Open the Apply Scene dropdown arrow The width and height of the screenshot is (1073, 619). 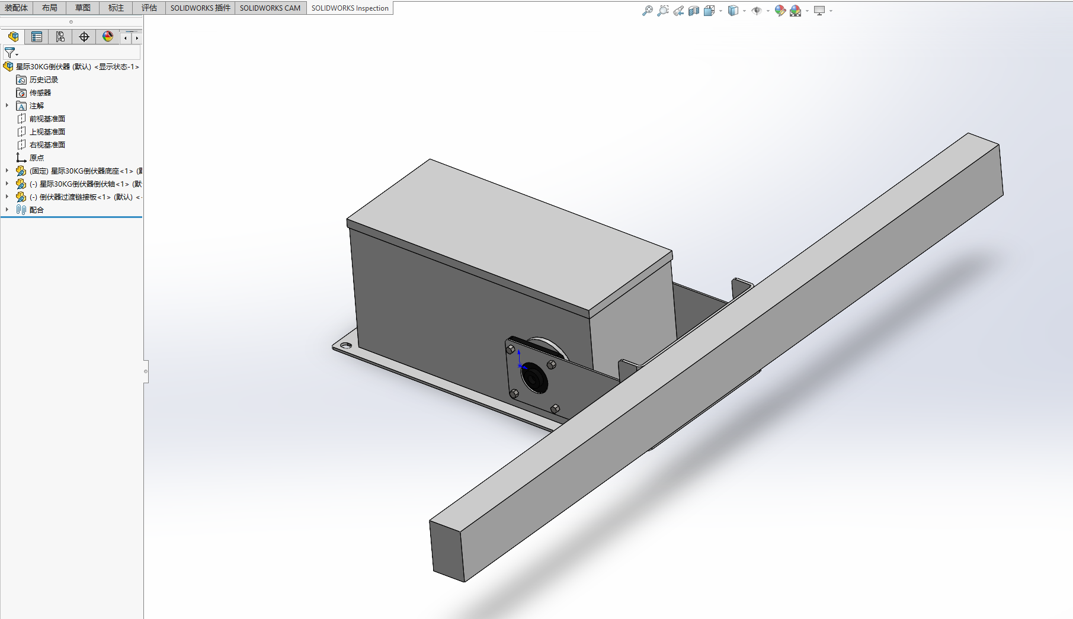[807, 11]
